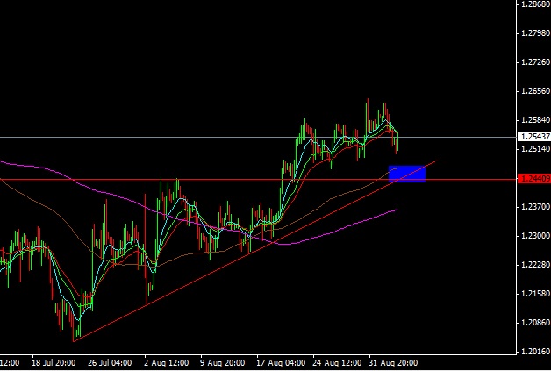Click the 26 Jul 04:00 time label
The height and width of the screenshot is (371, 551).
pyautogui.click(x=111, y=362)
